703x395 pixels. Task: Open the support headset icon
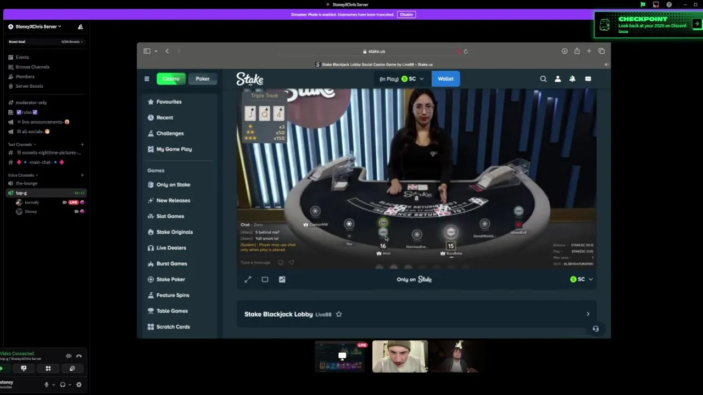pos(595,329)
